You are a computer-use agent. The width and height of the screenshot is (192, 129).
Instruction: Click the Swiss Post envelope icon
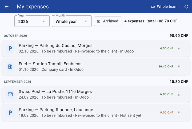click(x=10, y=94)
